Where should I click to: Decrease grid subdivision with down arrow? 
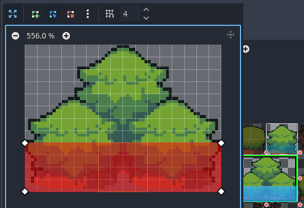[x=146, y=18]
